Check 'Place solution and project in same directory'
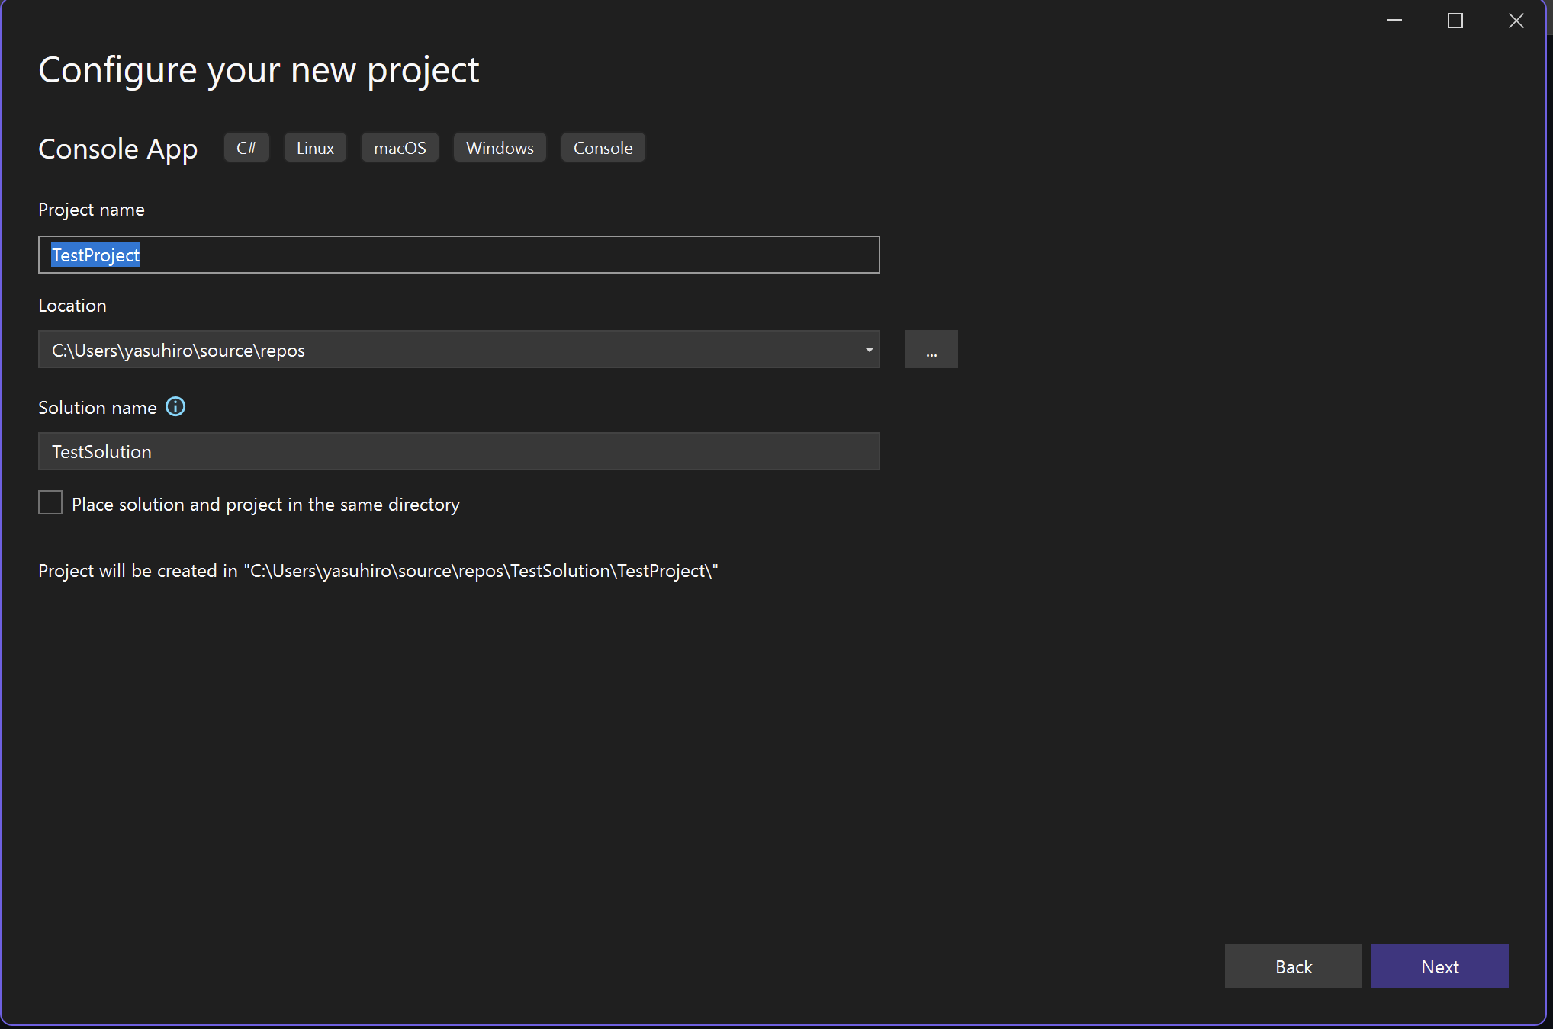Image resolution: width=1553 pixels, height=1029 pixels. 50,503
